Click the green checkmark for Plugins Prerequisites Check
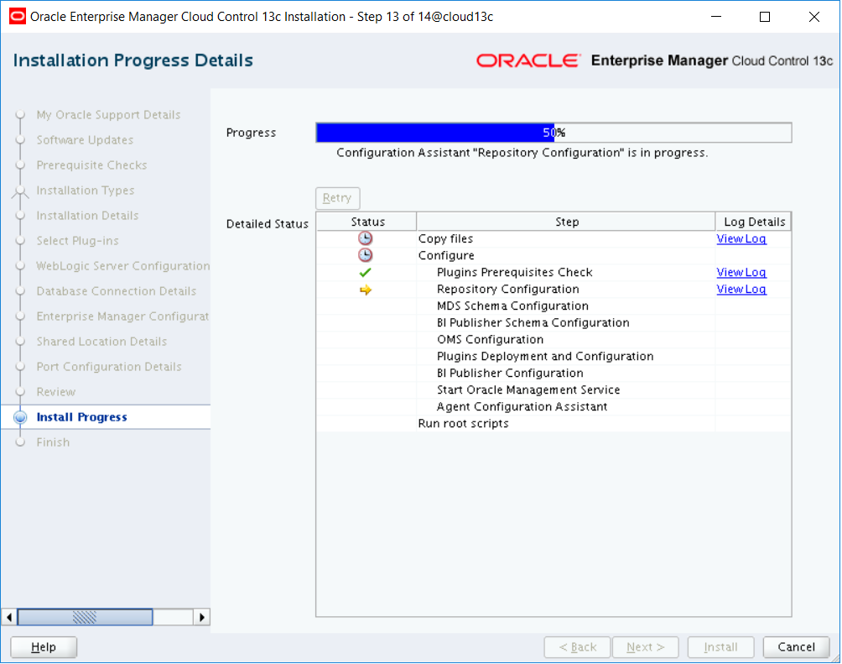This screenshot has width=842, height=664. click(365, 273)
